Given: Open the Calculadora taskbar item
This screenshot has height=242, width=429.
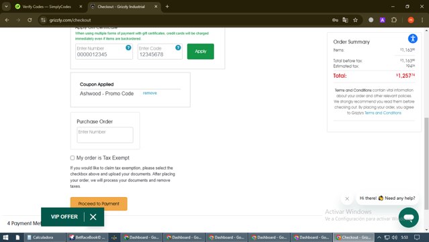Looking at the screenshot, I should (45, 237).
